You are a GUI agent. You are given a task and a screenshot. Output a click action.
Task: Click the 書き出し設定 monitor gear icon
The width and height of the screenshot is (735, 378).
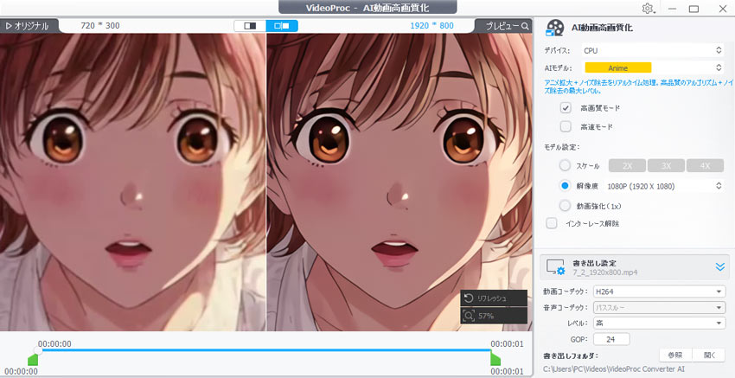pyautogui.click(x=556, y=267)
